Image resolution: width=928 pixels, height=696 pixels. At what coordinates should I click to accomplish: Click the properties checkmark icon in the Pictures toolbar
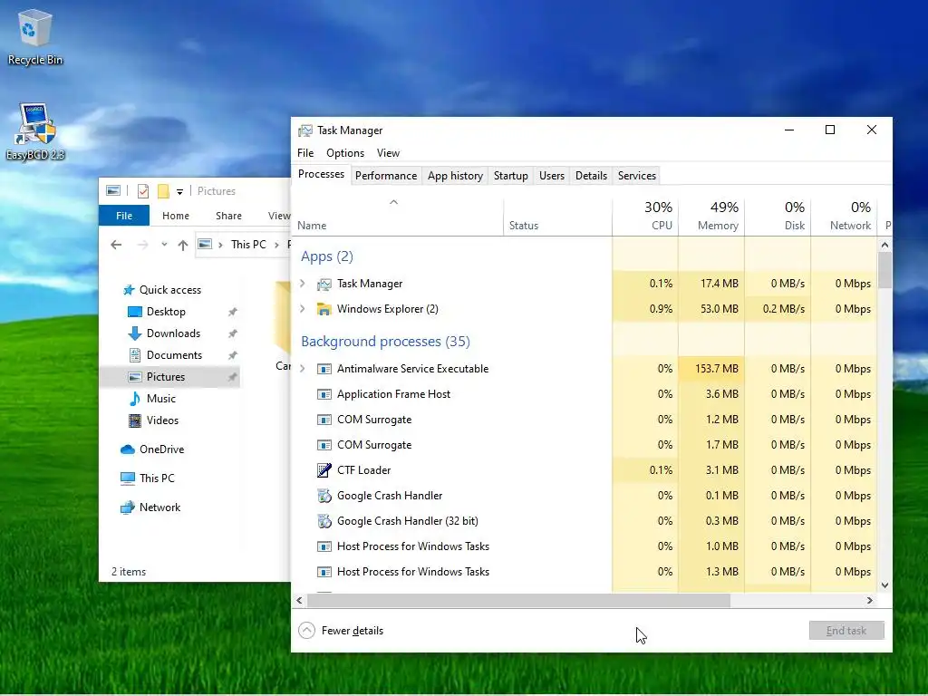142,191
